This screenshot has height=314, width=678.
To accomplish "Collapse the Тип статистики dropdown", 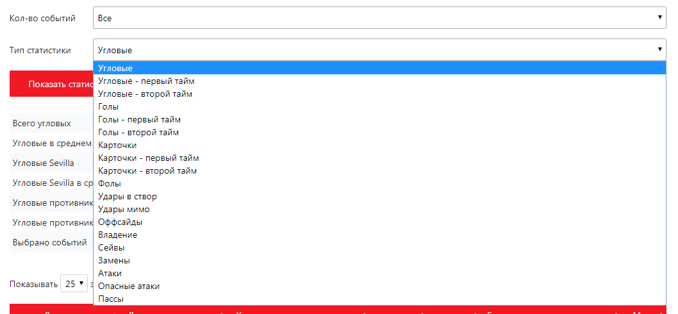I will tap(378, 50).
